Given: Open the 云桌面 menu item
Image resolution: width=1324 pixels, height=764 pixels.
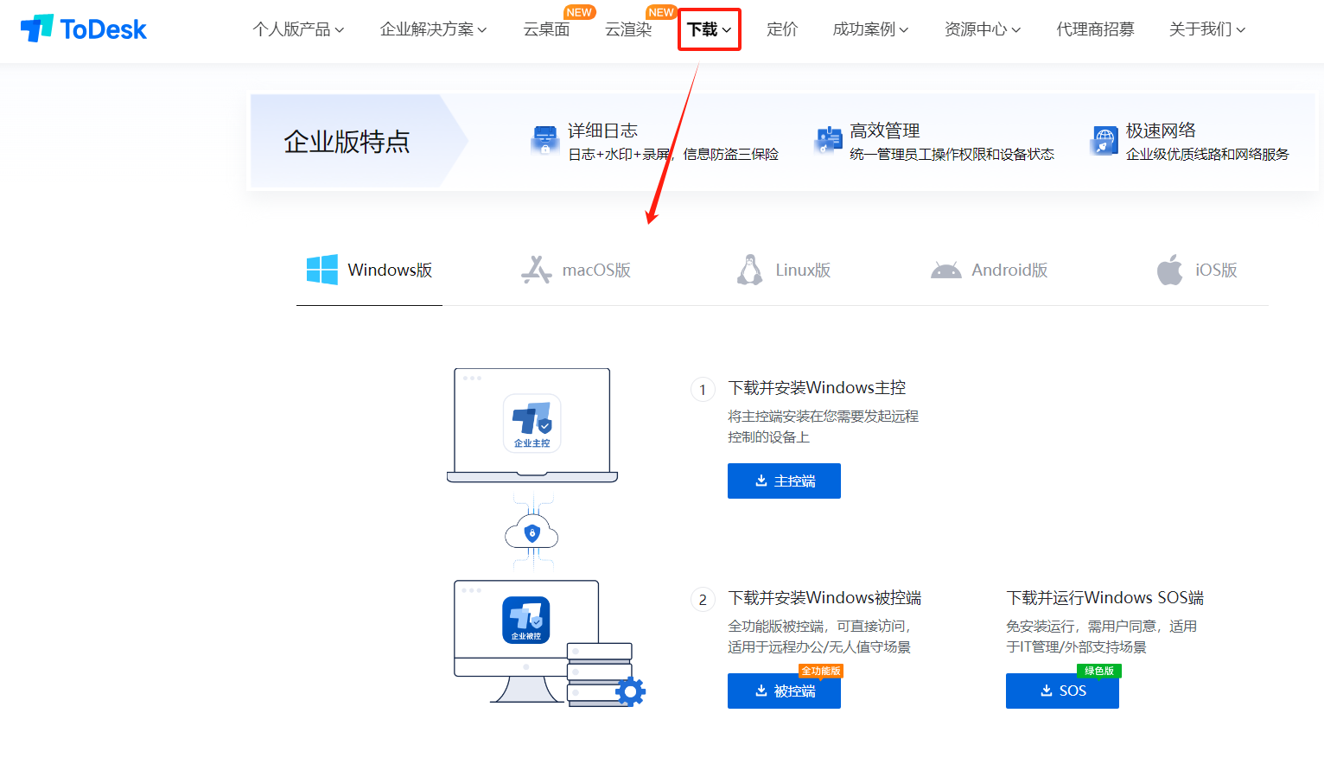Looking at the screenshot, I should click(x=546, y=29).
